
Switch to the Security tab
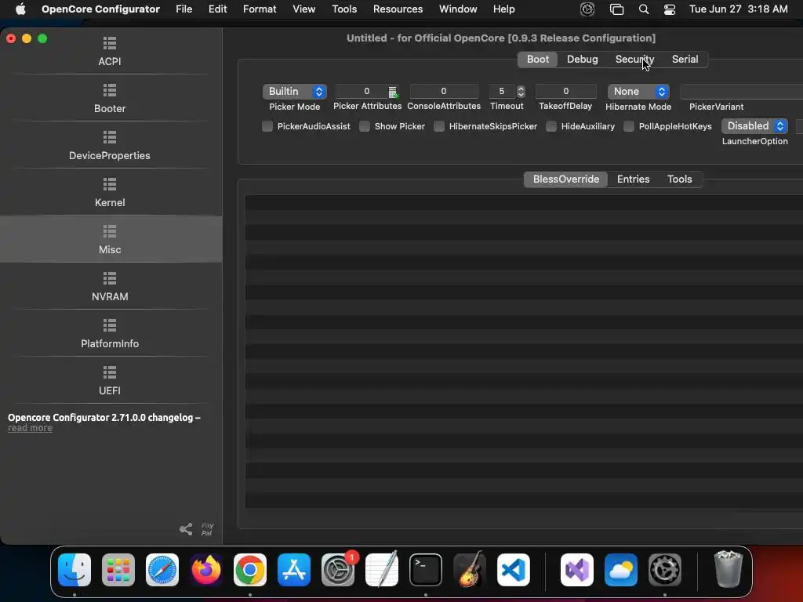tap(634, 60)
